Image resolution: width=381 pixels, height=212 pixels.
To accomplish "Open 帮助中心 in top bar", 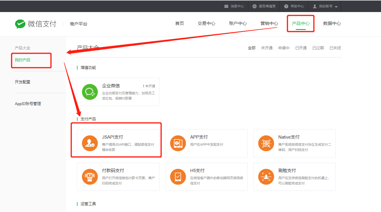I will tap(294, 6).
